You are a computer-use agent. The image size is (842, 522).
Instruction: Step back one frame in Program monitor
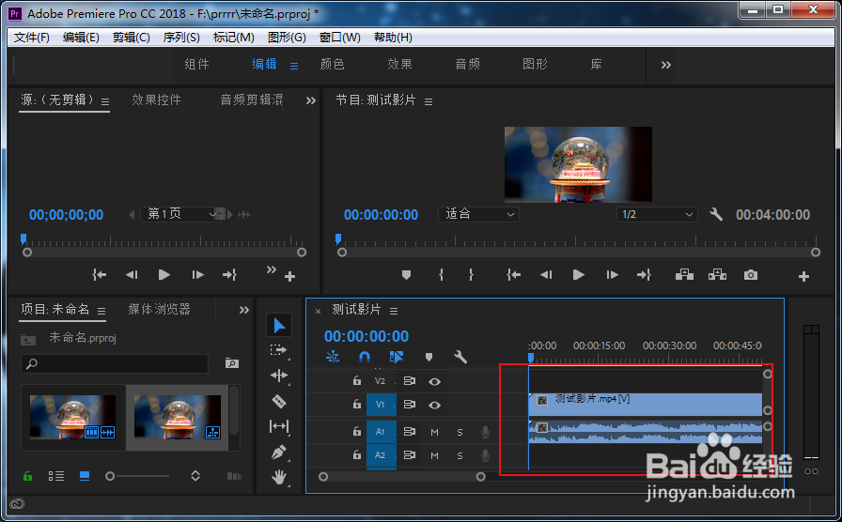click(546, 275)
